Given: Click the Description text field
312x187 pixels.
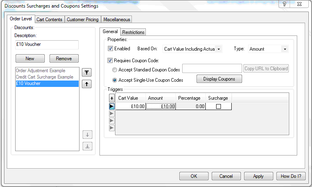Looking at the screenshot, I should click(x=47, y=44).
